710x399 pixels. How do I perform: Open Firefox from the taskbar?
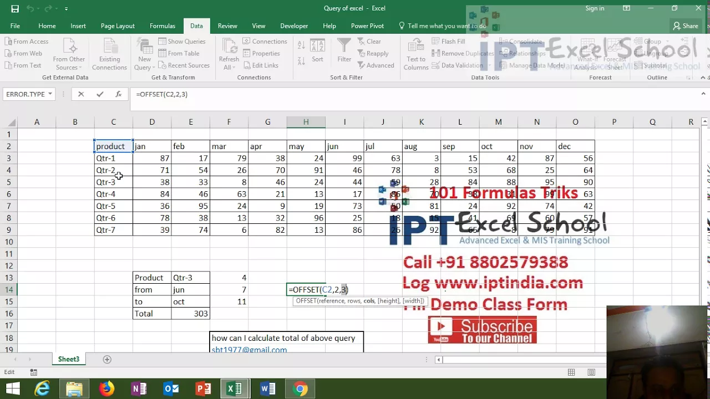coord(106,389)
